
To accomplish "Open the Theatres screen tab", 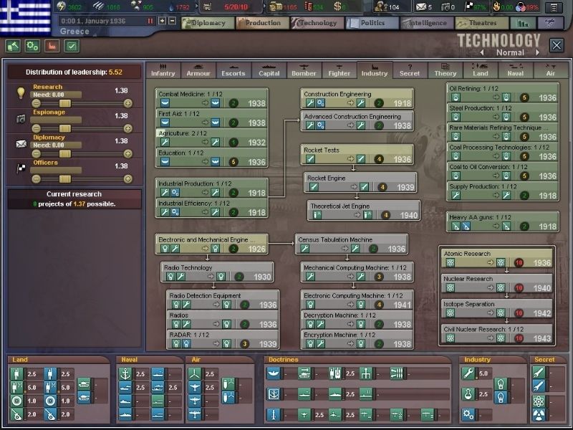I will coord(481,23).
